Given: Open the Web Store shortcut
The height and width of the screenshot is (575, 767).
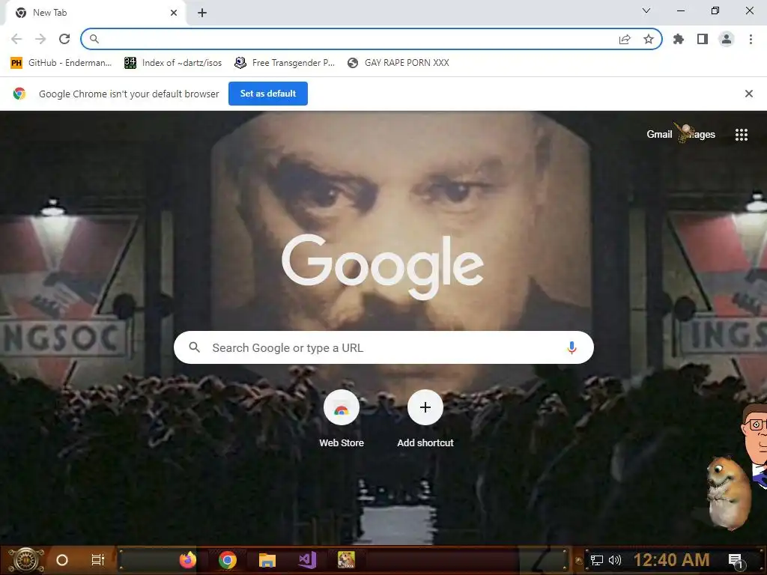Looking at the screenshot, I should pyautogui.click(x=342, y=419).
